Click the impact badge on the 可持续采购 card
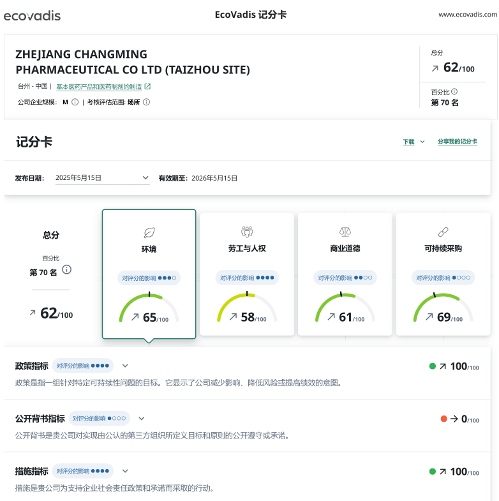499x501 pixels. coord(443,278)
